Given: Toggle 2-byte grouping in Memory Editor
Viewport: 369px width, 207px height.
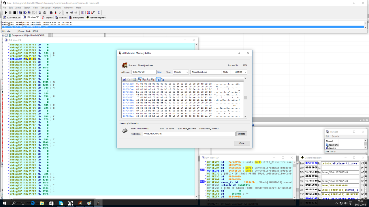Looking at the screenshot, I should pos(144,79).
